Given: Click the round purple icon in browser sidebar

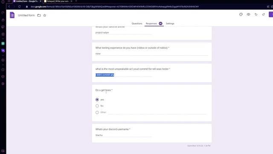Looking at the screenshot, I should [3, 50].
